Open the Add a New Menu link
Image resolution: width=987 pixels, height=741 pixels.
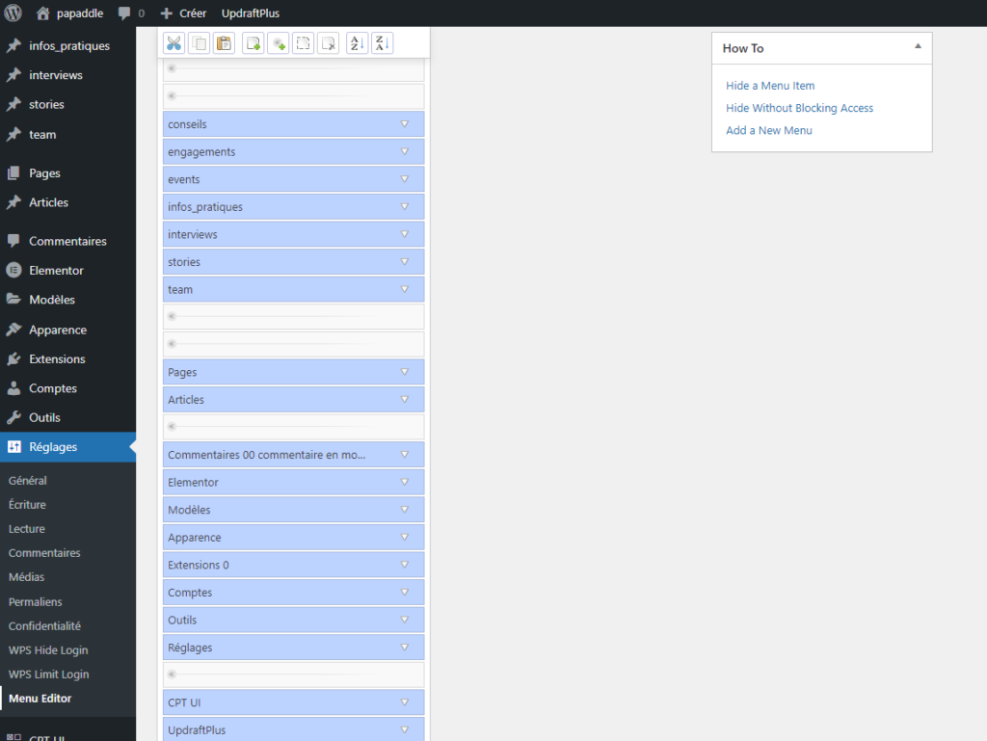pyautogui.click(x=768, y=130)
